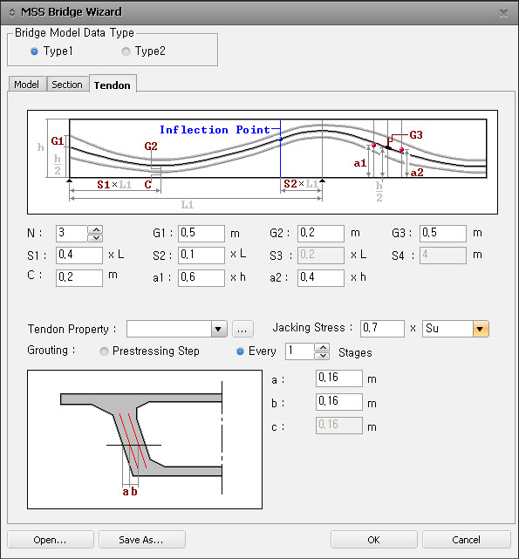Screen dimensions: 519x559
Task: Click the disabled S4 input field
Action: (442, 256)
